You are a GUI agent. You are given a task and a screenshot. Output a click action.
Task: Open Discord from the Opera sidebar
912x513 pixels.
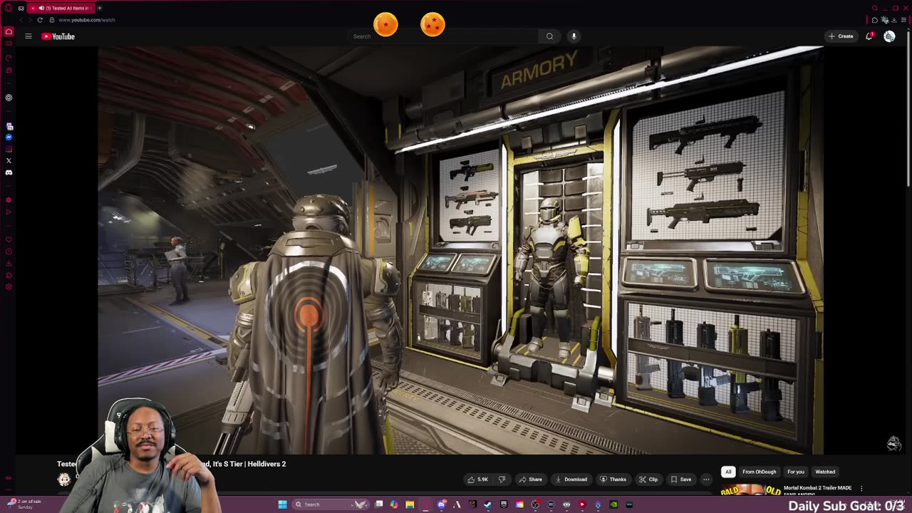coord(9,172)
